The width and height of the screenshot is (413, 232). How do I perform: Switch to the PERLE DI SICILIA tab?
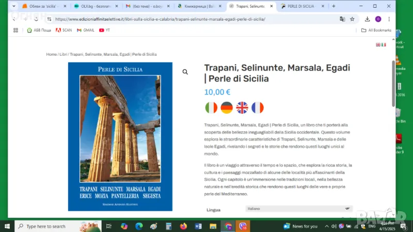point(300,6)
